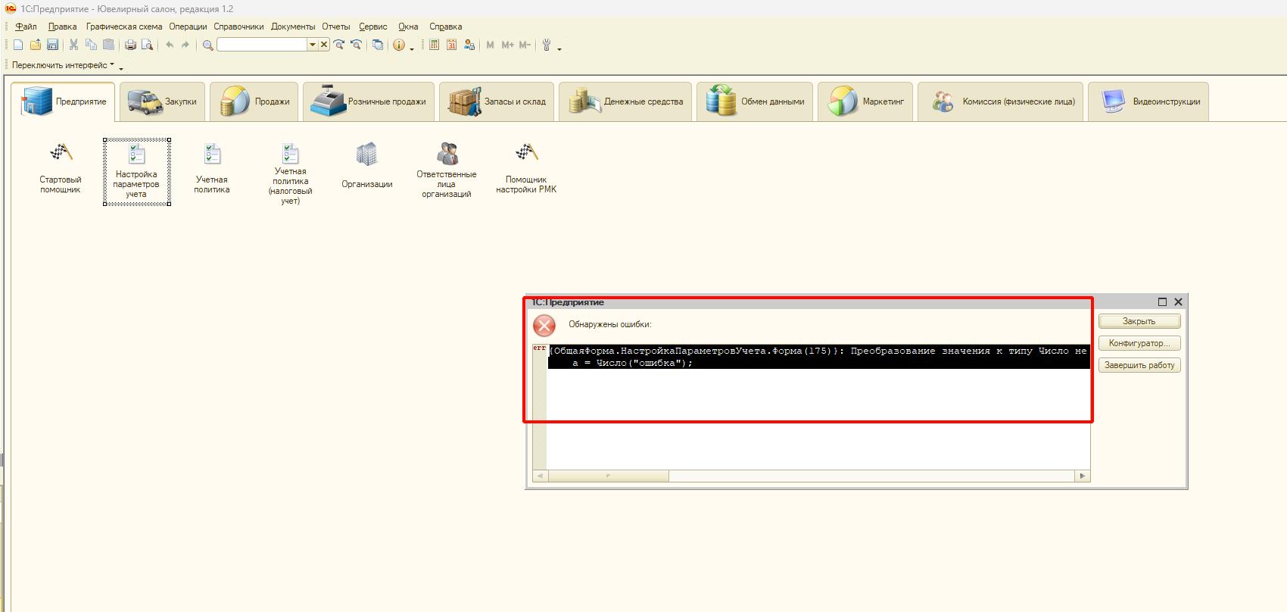The width and height of the screenshot is (1287, 612).
Task: Click the Print icon
Action: pyautogui.click(x=130, y=45)
